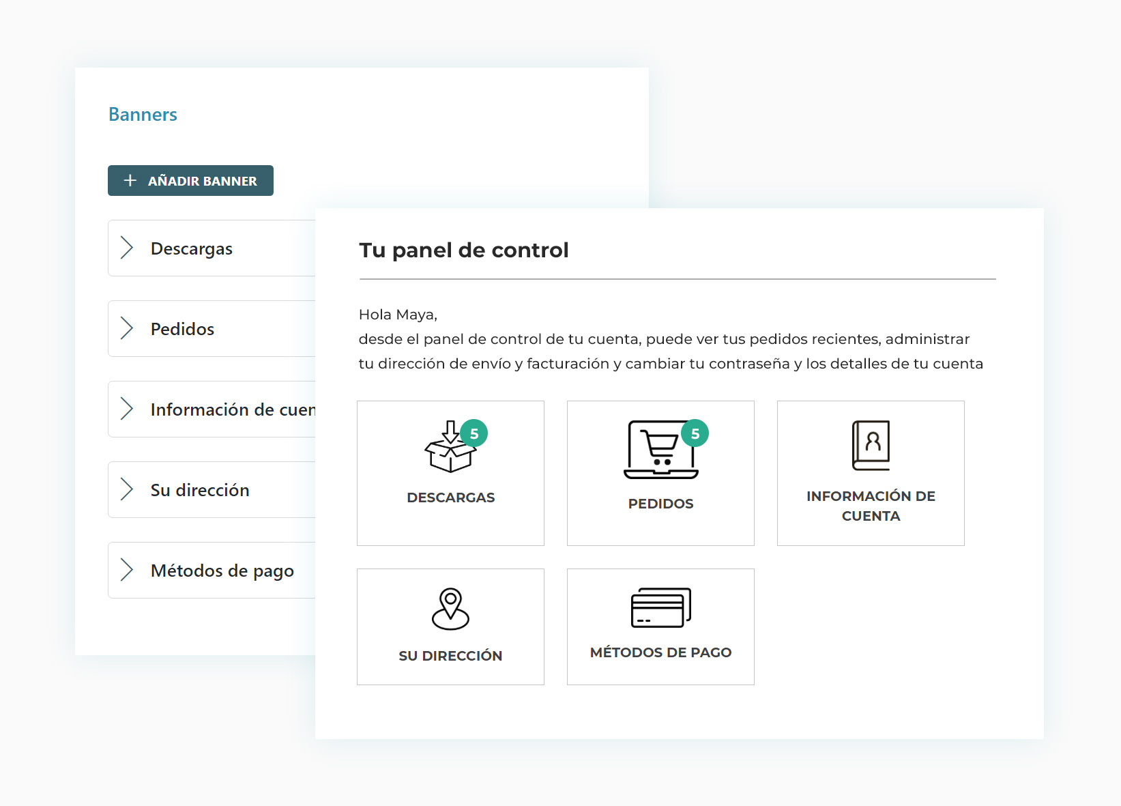Click the payment methods credit card icon

tap(660, 607)
